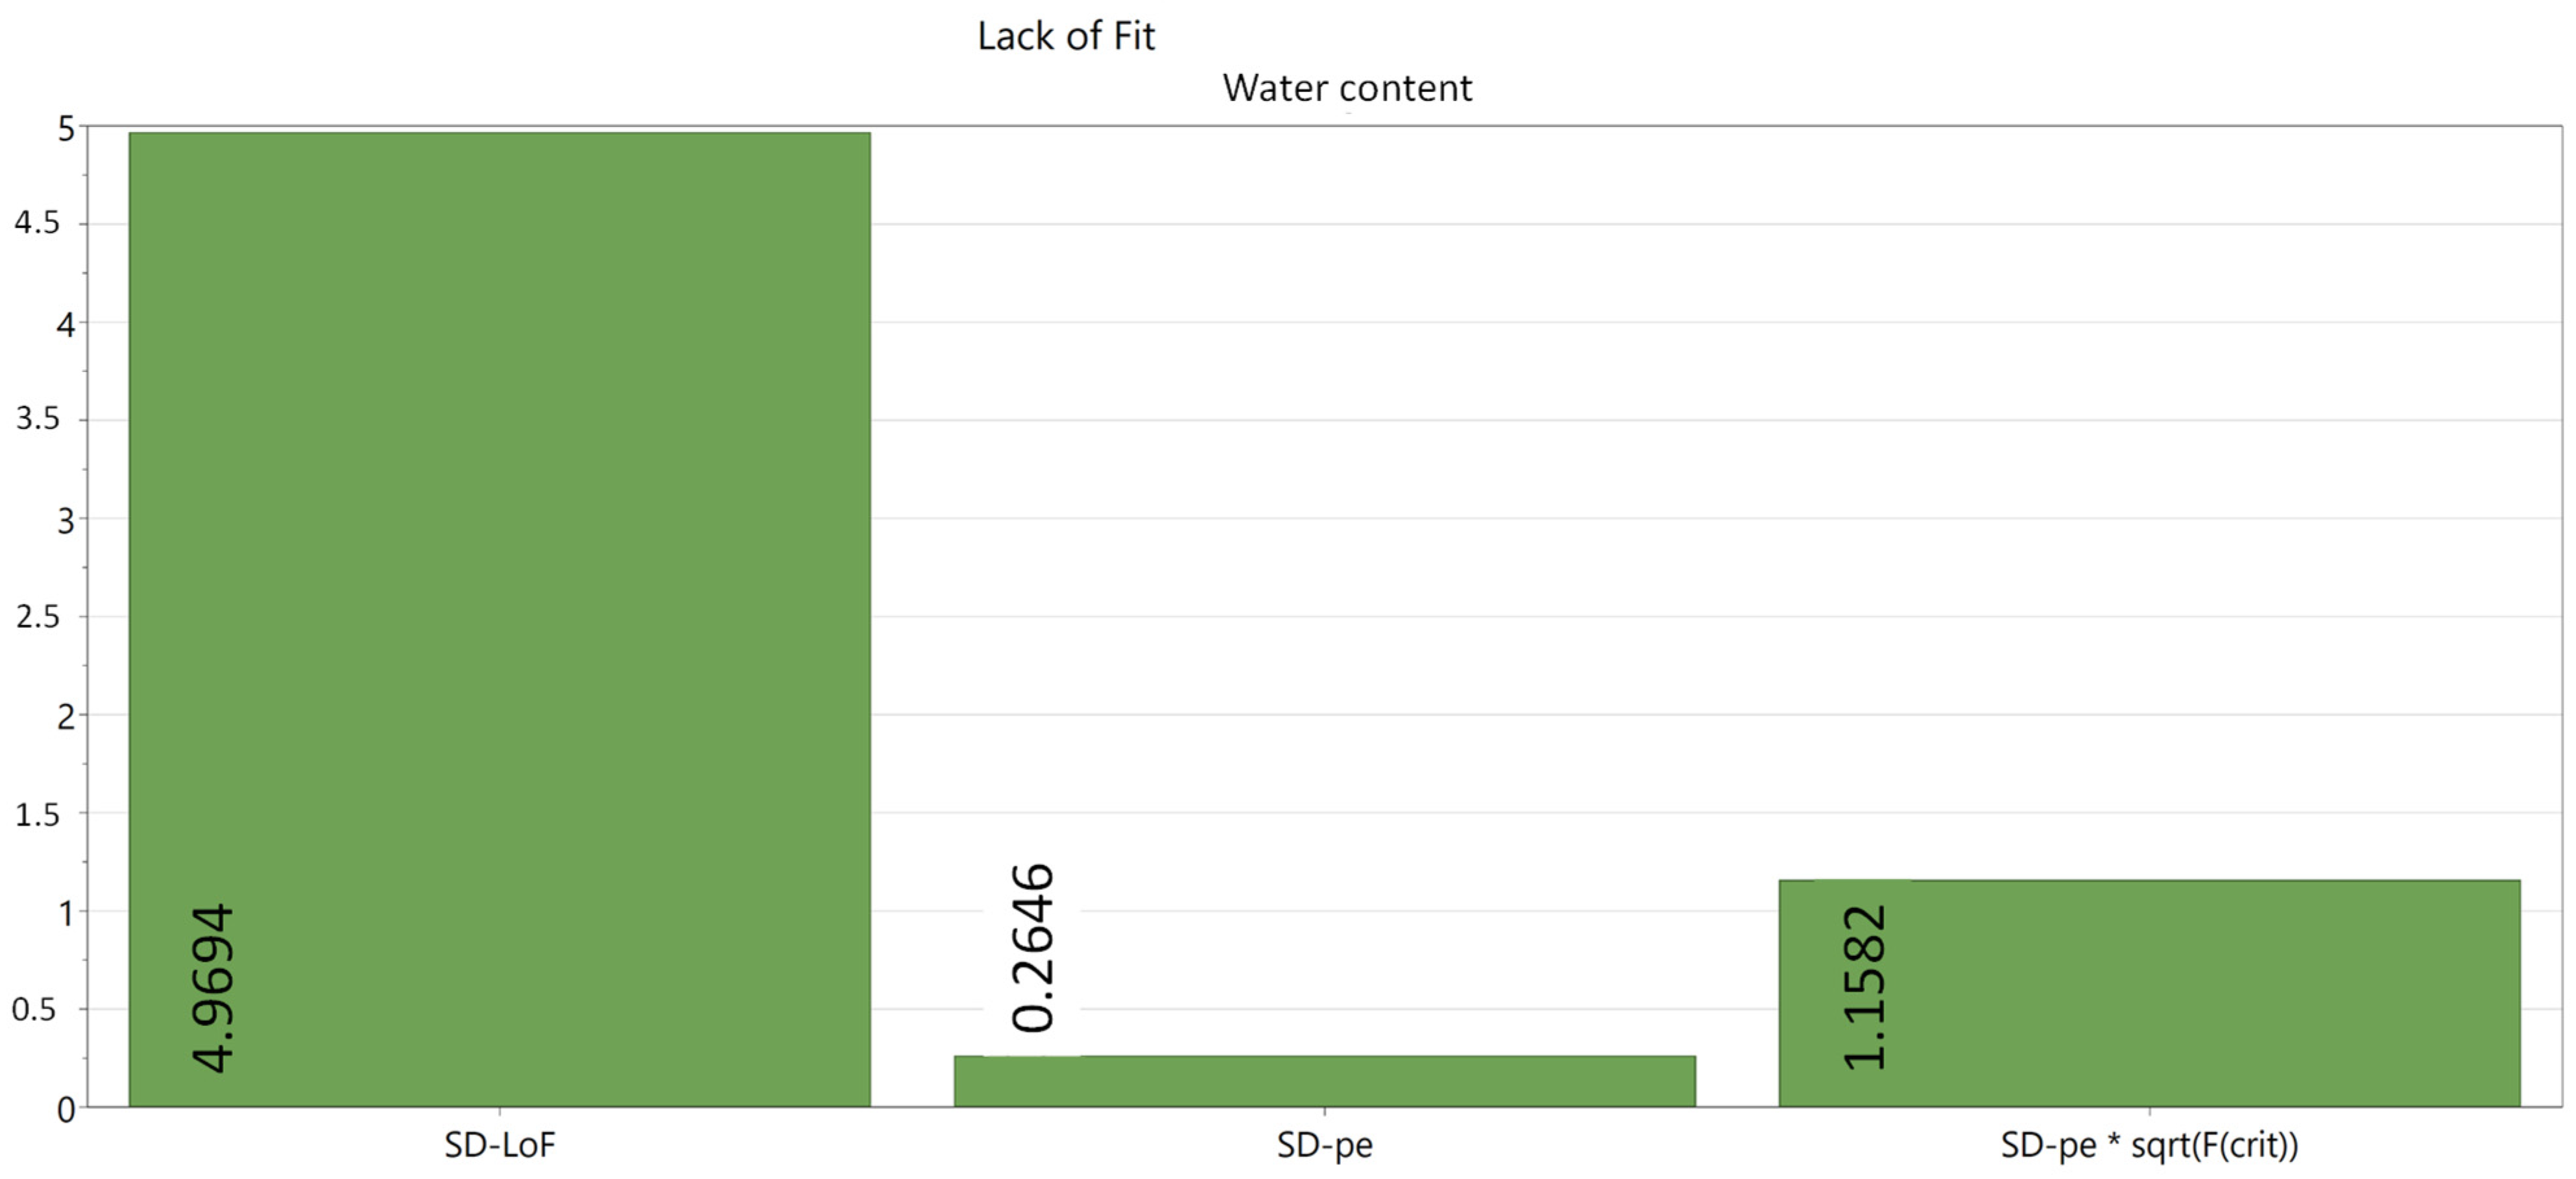The height and width of the screenshot is (1179, 2576).
Task: Select the 4.5 y-axis tick label
Action: click(x=38, y=224)
